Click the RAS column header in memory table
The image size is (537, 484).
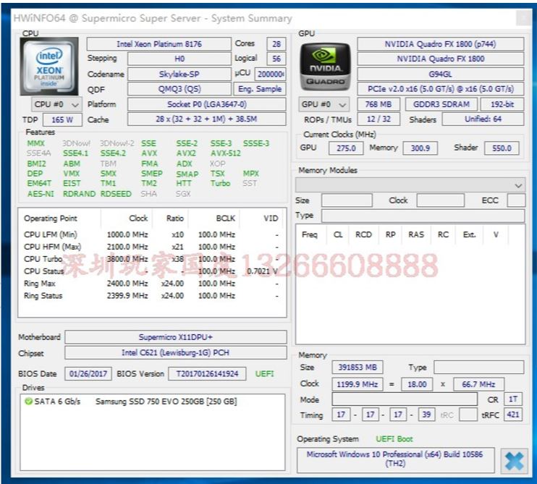coord(416,234)
